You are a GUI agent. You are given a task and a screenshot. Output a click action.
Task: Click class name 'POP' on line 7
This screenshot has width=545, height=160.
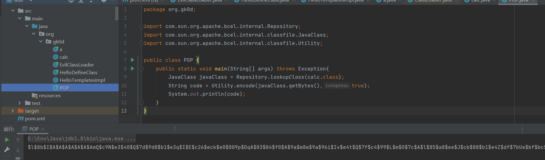point(188,60)
